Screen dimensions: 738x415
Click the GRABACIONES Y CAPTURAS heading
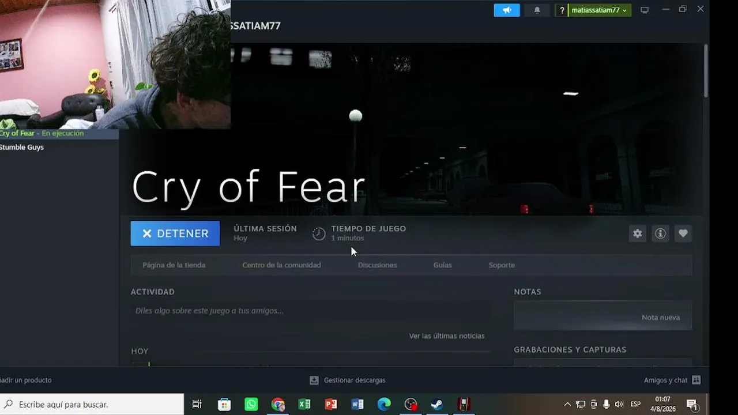point(570,350)
